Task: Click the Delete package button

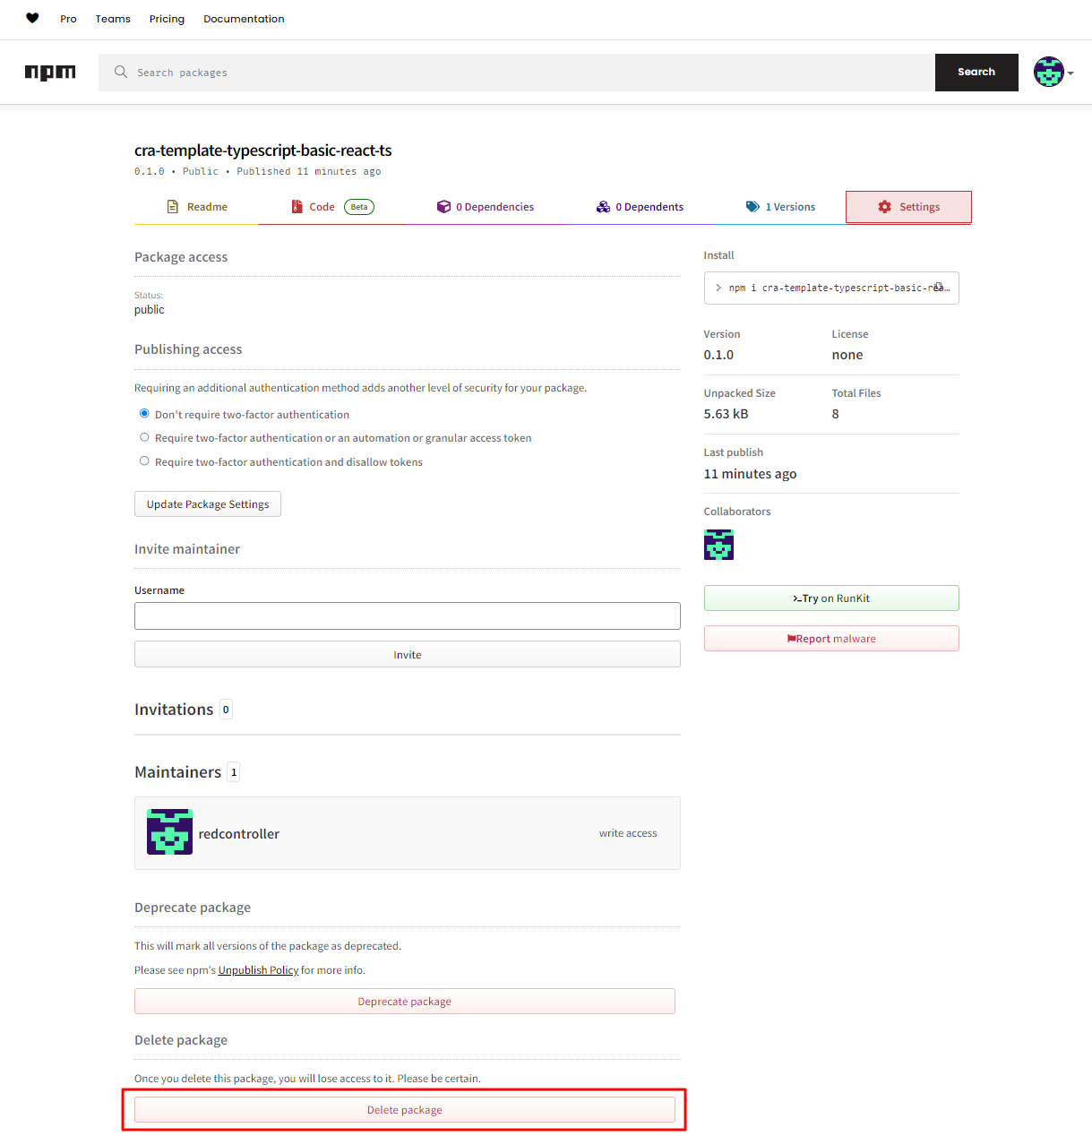Action: (405, 1110)
